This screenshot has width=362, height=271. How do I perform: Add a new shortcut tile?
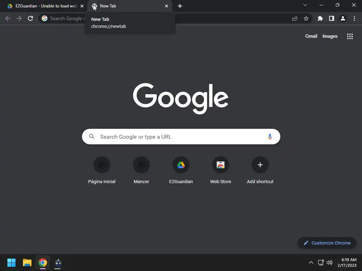pyautogui.click(x=260, y=170)
